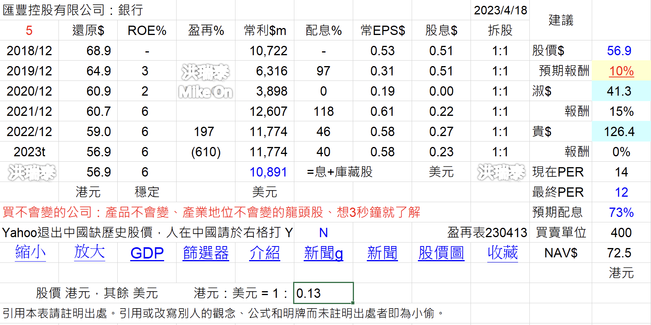Select the 報酬 value 0%
Viewport: 651px width, 325px height.
(621, 152)
